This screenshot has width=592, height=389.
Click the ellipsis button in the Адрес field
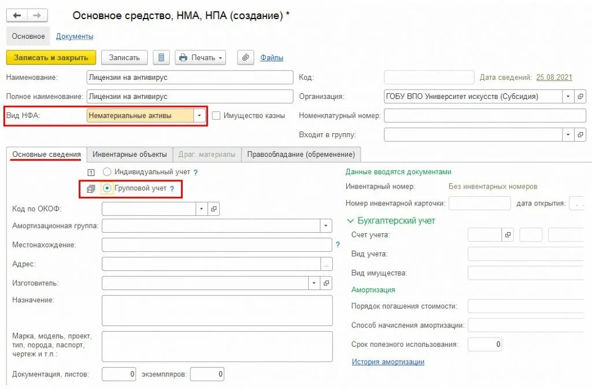[326, 264]
